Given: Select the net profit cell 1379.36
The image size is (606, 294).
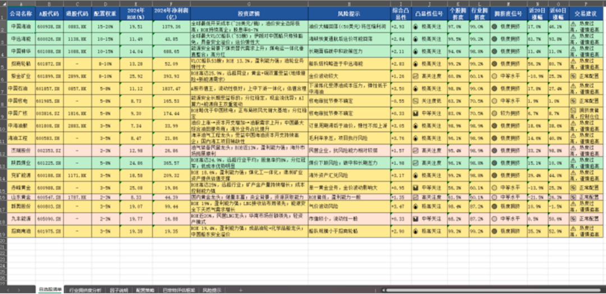Looking at the screenshot, I should 171,27.
